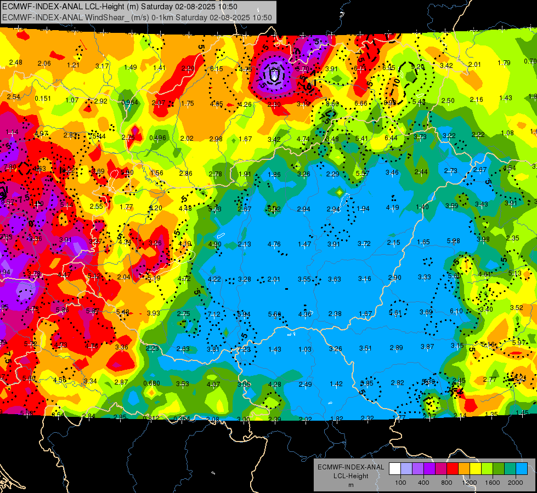Click the wind shear value 2.35
Screen dimensions: 537x493
point(513,238)
